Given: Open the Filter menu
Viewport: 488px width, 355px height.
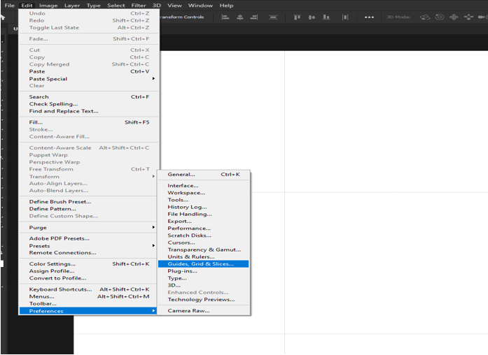Looking at the screenshot, I should [x=139, y=5].
